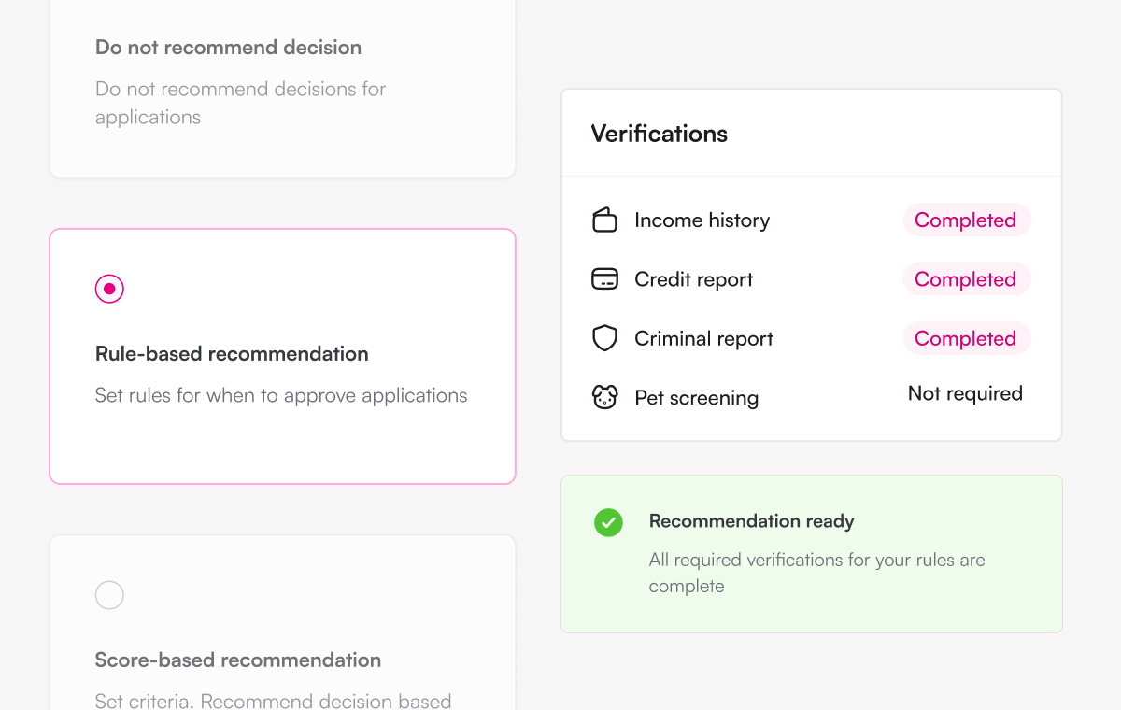The image size is (1121, 710).
Task: Open the Pet screening verification row
Action: 811,397
